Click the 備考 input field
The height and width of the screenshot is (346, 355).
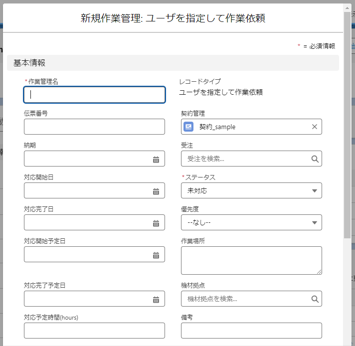point(251,330)
